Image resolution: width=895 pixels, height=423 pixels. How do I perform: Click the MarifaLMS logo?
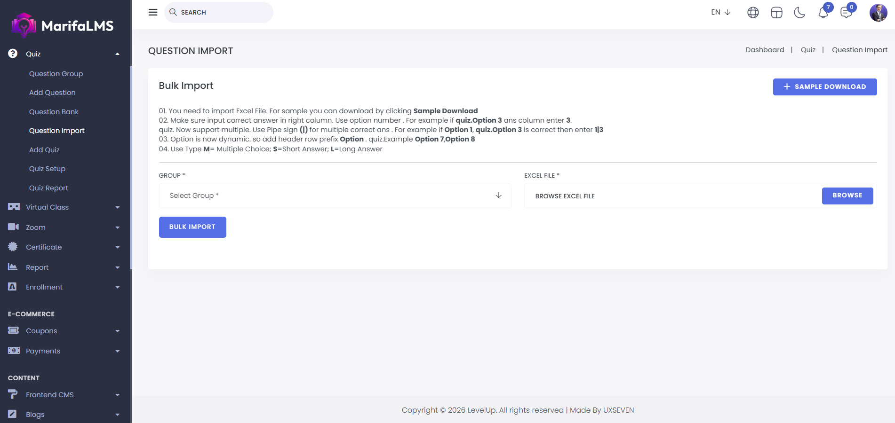[63, 25]
